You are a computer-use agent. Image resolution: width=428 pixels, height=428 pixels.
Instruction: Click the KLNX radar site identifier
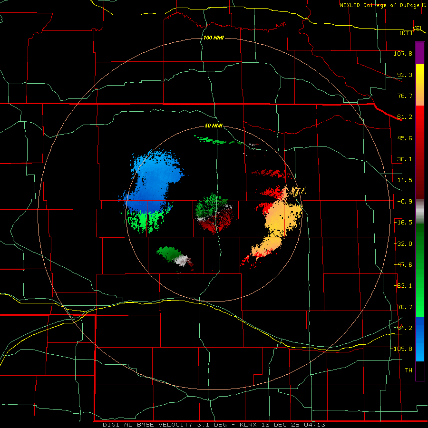pos(248,425)
